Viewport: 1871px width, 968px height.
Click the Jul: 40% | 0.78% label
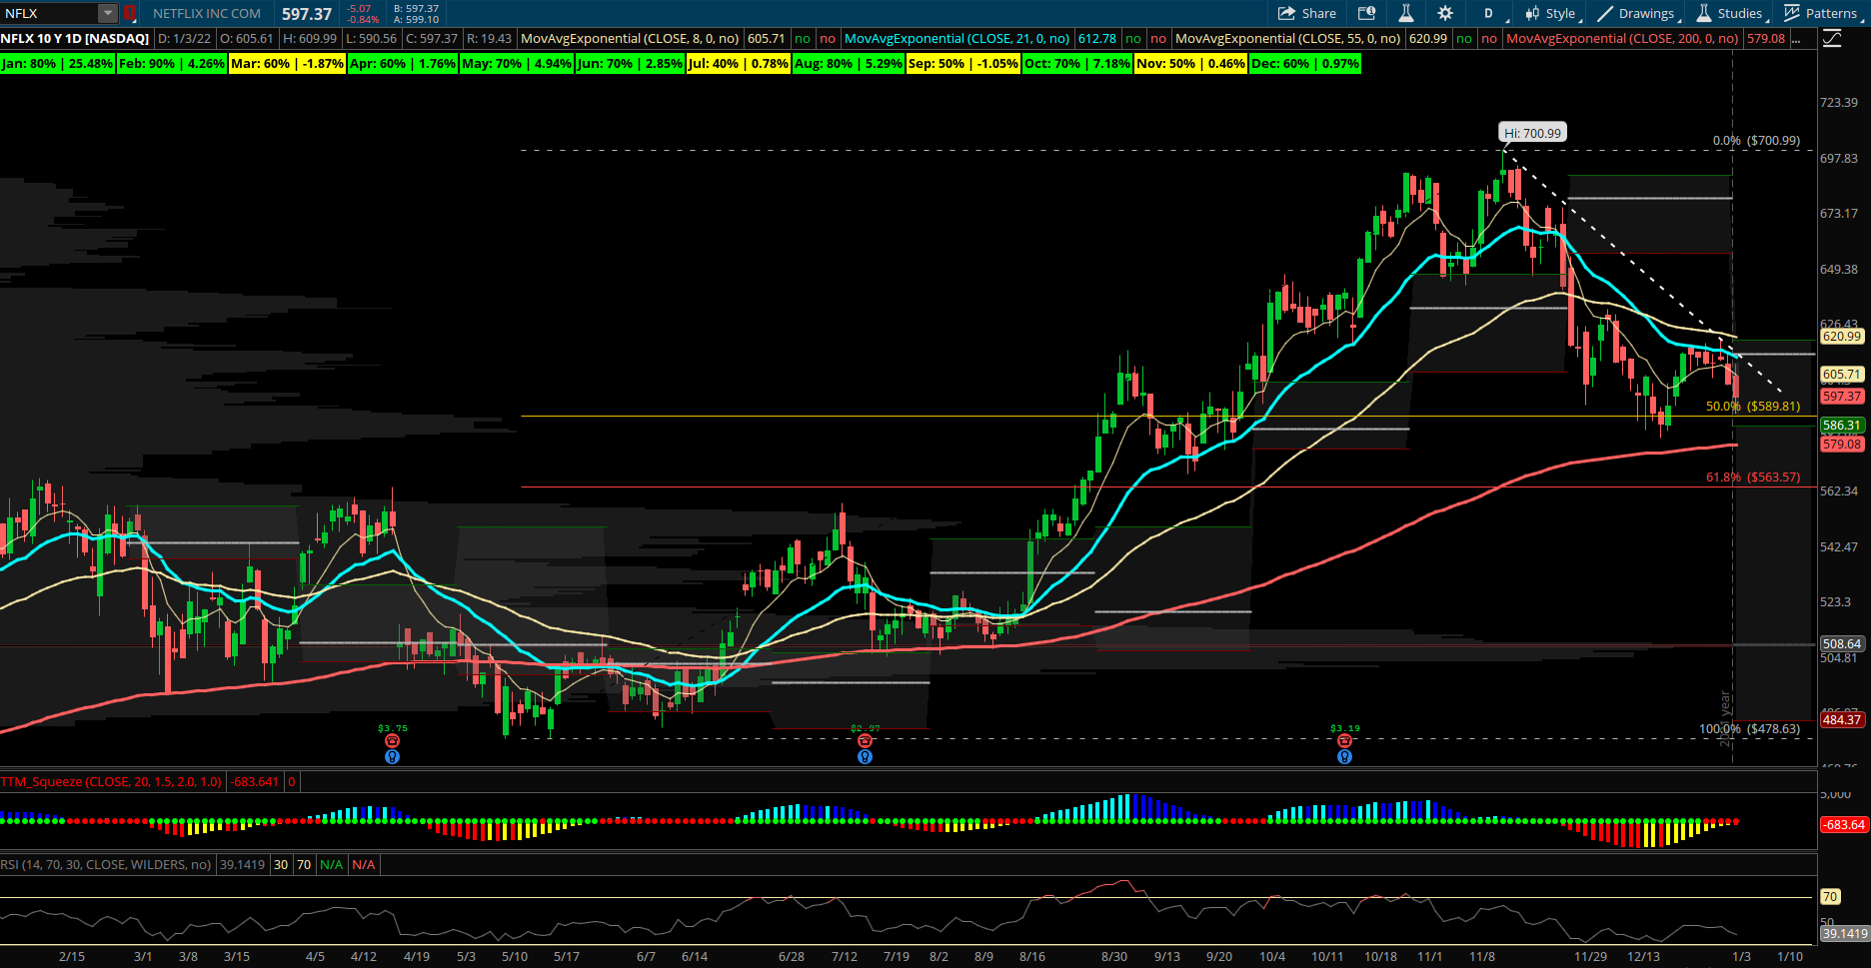coord(739,63)
